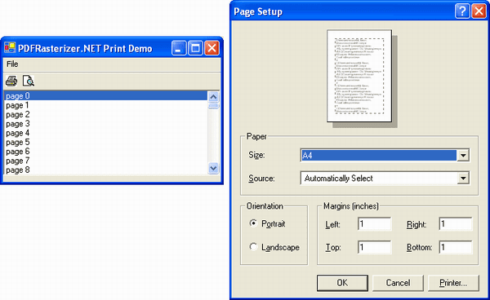Close the Page Setup dialog

point(479,11)
